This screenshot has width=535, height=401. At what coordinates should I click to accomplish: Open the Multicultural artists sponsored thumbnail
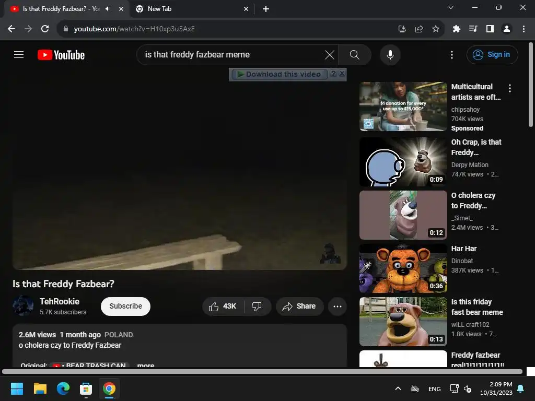(403, 107)
